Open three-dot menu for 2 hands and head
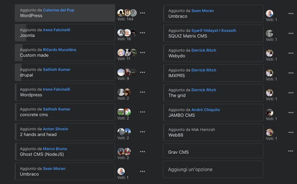Image resolution: width=297 pixels, height=184 pixels. point(142,132)
